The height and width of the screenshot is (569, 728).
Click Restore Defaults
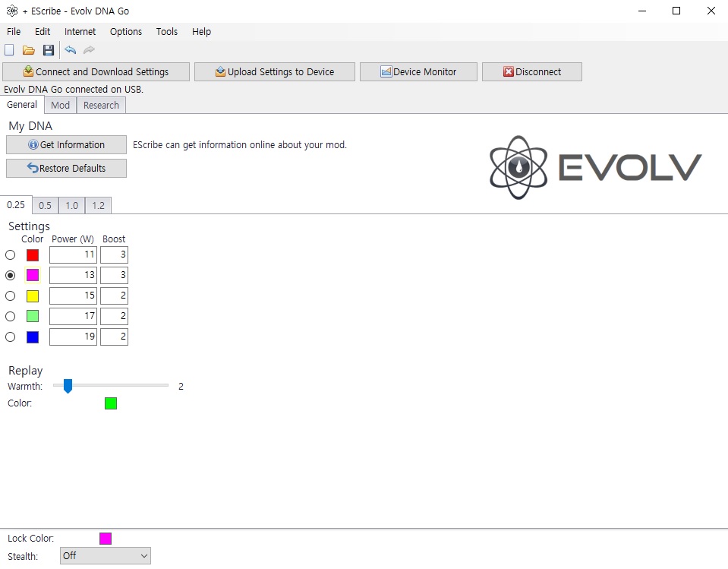pyautogui.click(x=66, y=168)
